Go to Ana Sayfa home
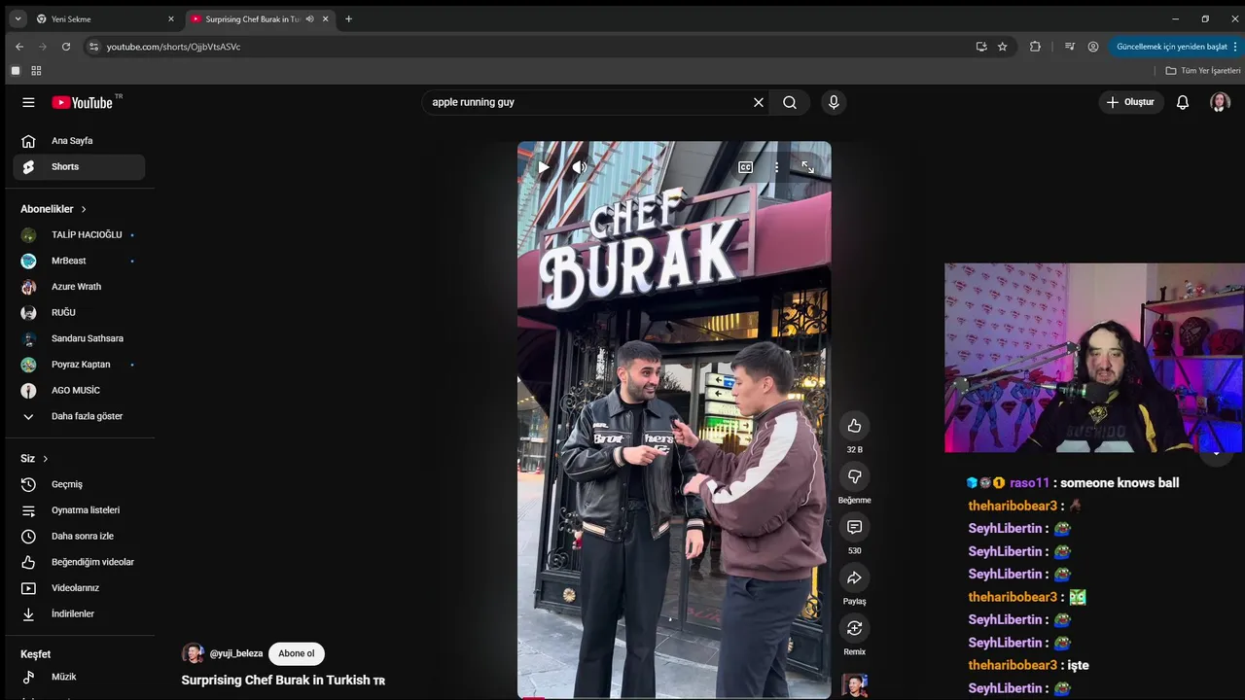1245x700 pixels. tap(79, 141)
